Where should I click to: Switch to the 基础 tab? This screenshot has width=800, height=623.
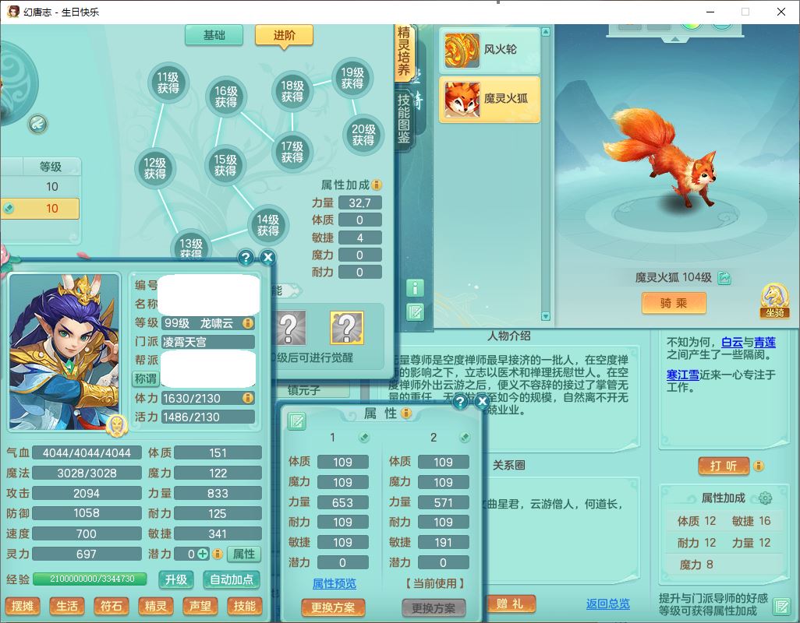tap(214, 35)
